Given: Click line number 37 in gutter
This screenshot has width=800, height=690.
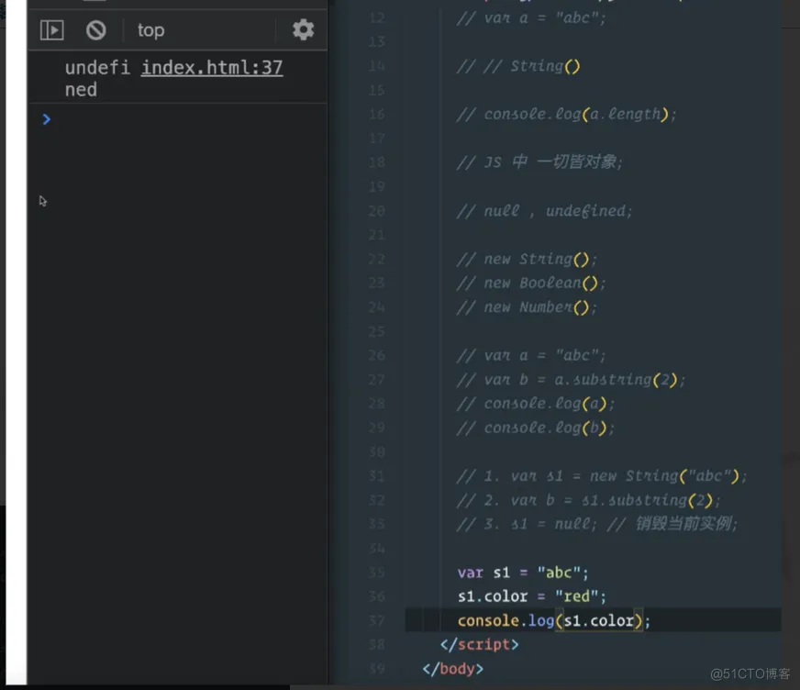Looking at the screenshot, I should 376,621.
